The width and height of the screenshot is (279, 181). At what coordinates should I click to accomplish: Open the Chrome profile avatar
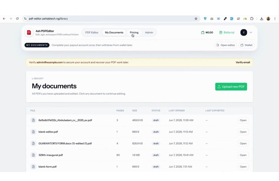tap(268, 18)
